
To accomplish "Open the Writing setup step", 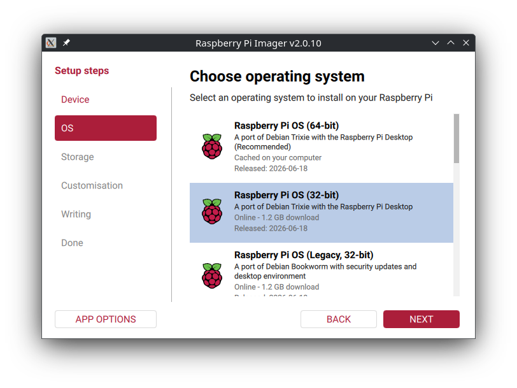I will [106, 214].
